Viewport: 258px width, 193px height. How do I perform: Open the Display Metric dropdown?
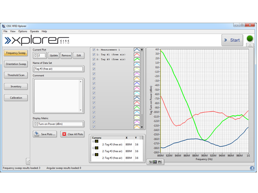(x=35, y=124)
